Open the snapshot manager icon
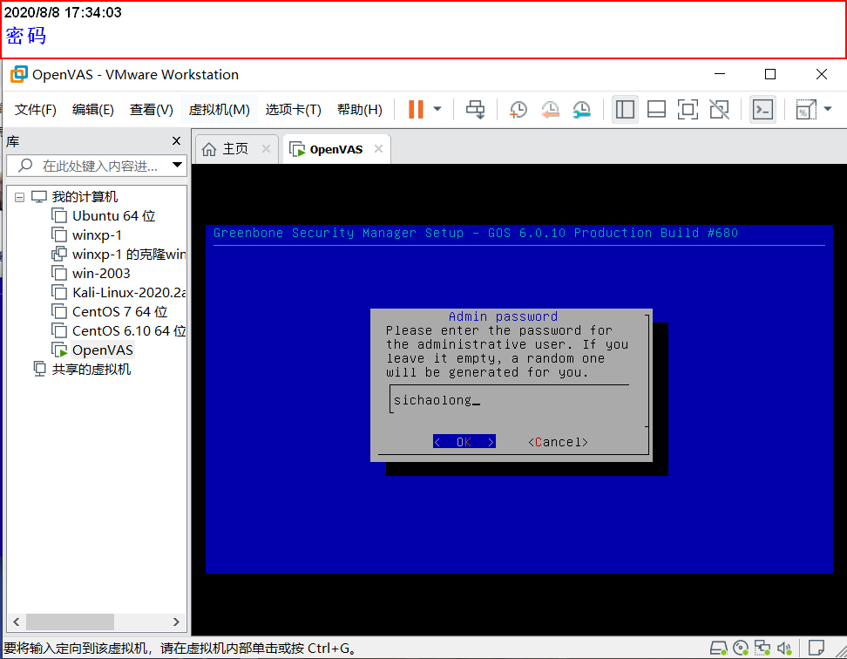This screenshot has height=659, width=847. 582,109
